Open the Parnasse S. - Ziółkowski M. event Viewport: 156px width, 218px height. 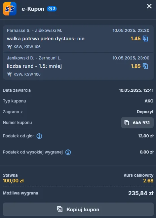coord(35,31)
